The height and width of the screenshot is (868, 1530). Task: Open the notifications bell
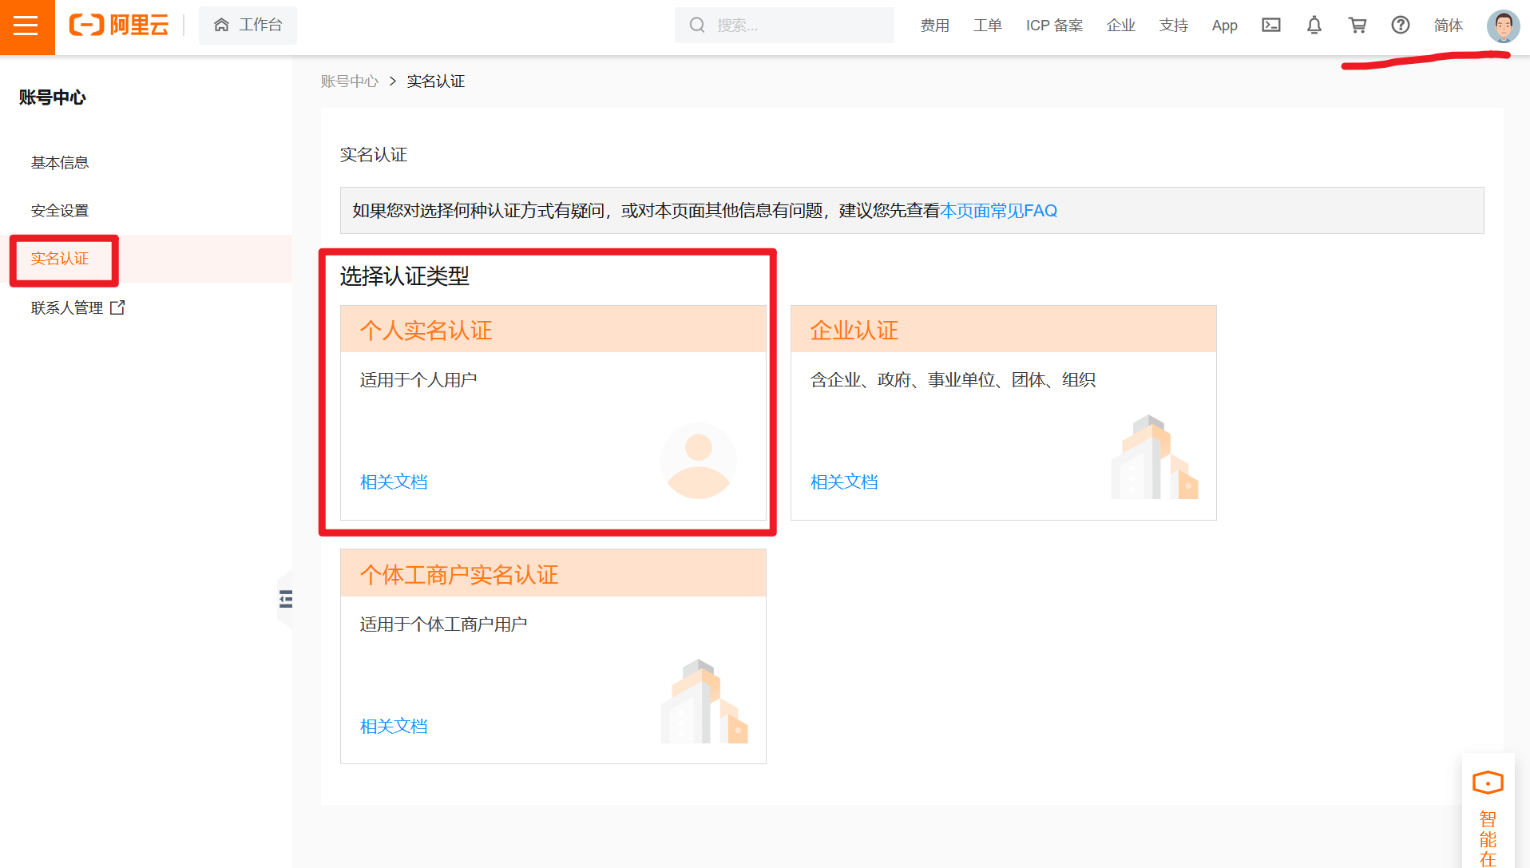pyautogui.click(x=1314, y=26)
